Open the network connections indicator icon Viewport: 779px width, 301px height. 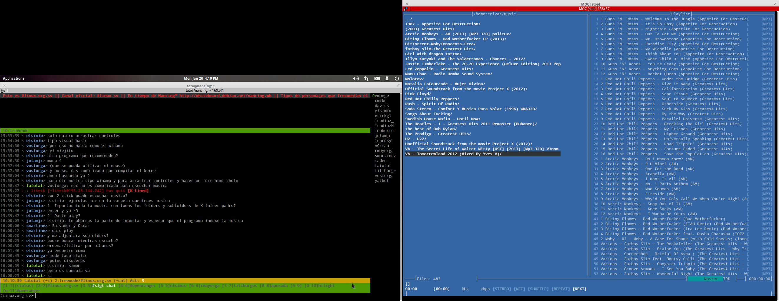[x=366, y=78]
